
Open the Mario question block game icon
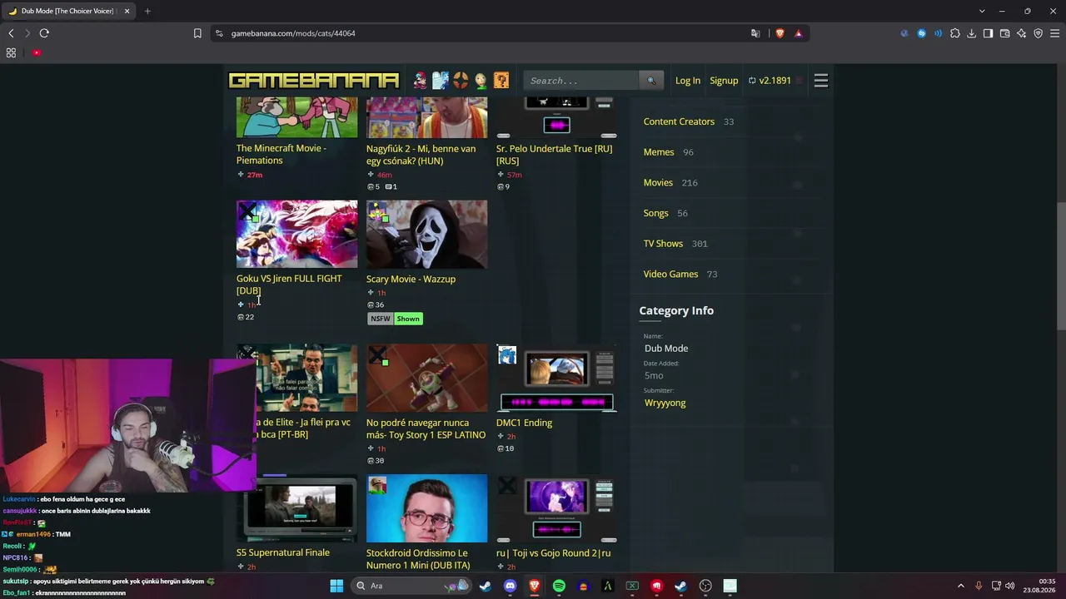tap(501, 81)
